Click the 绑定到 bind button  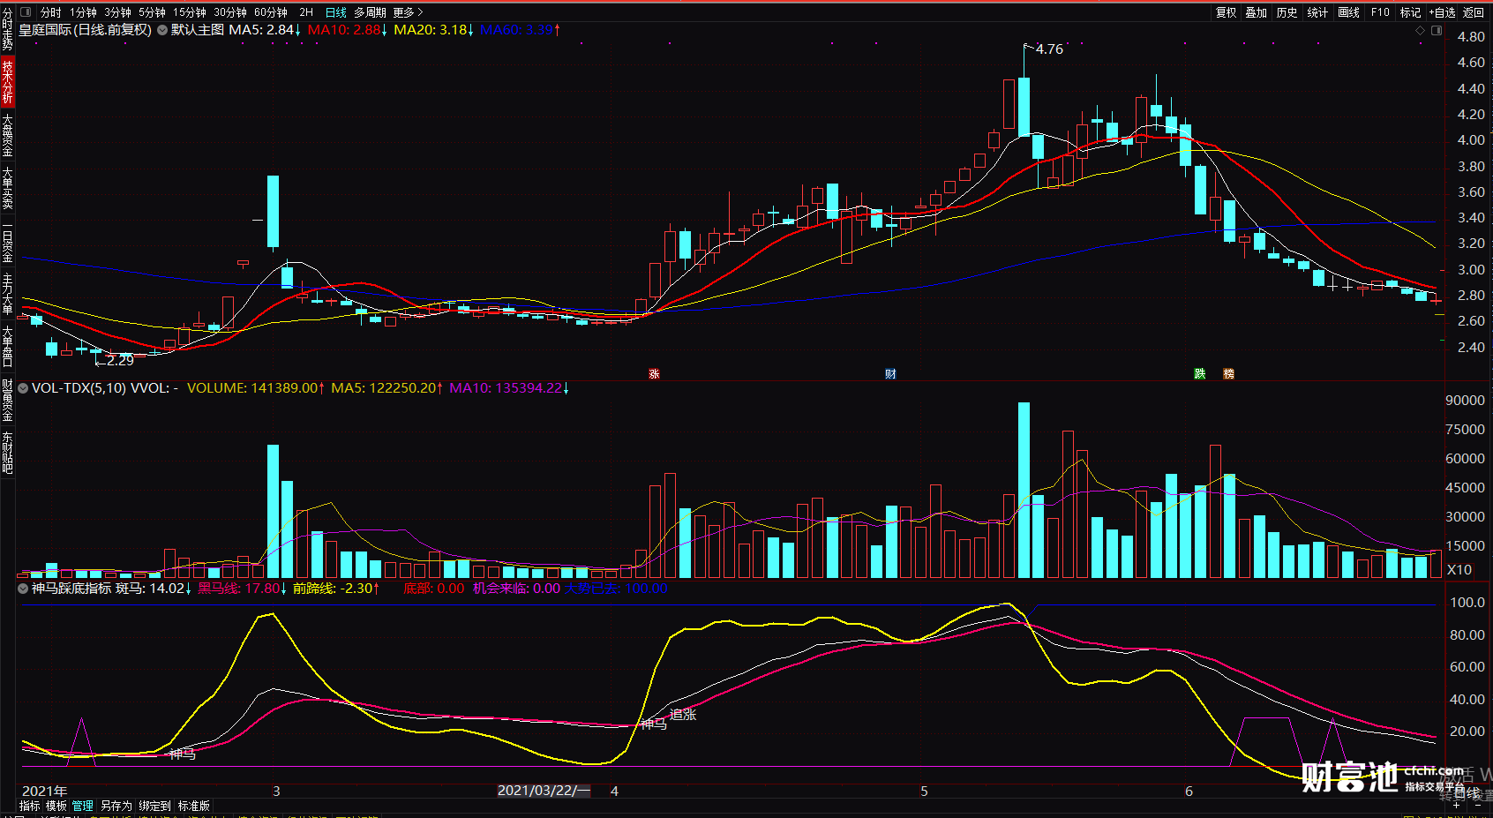[x=154, y=806]
